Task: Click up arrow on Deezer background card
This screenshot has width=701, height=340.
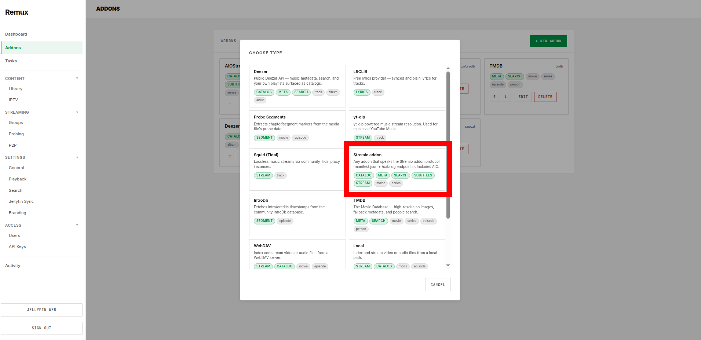Action: 230,157
